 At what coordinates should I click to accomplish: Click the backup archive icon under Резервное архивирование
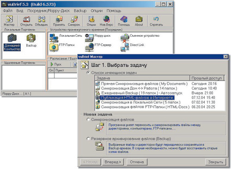click(x=99, y=146)
